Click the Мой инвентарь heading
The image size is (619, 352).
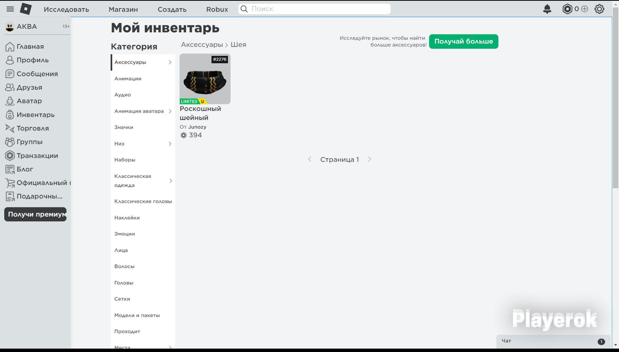point(165,28)
